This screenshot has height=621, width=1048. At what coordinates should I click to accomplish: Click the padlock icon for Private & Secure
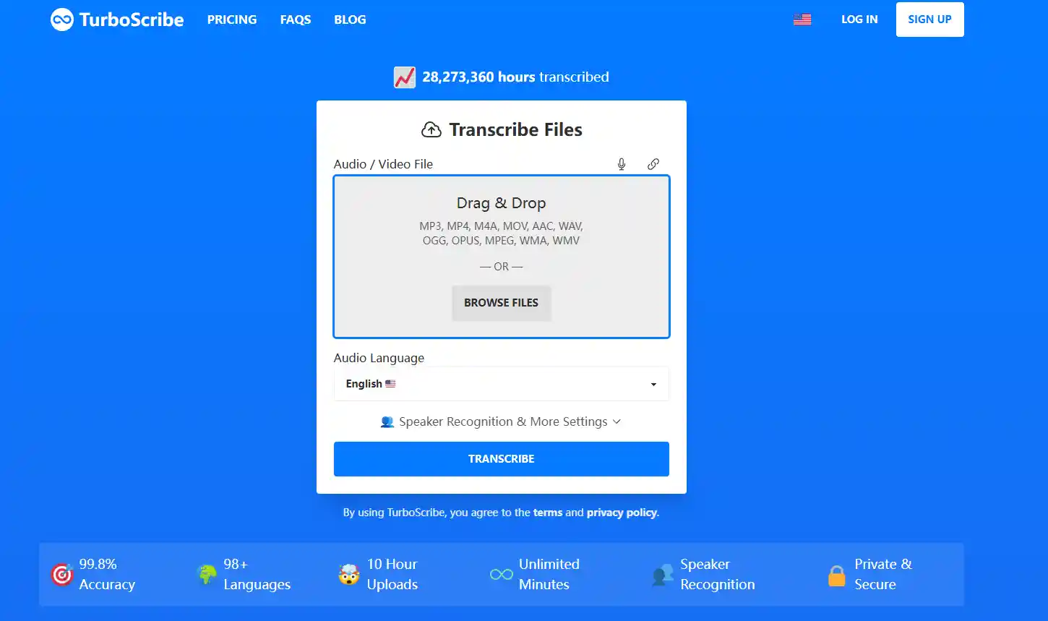click(836, 574)
